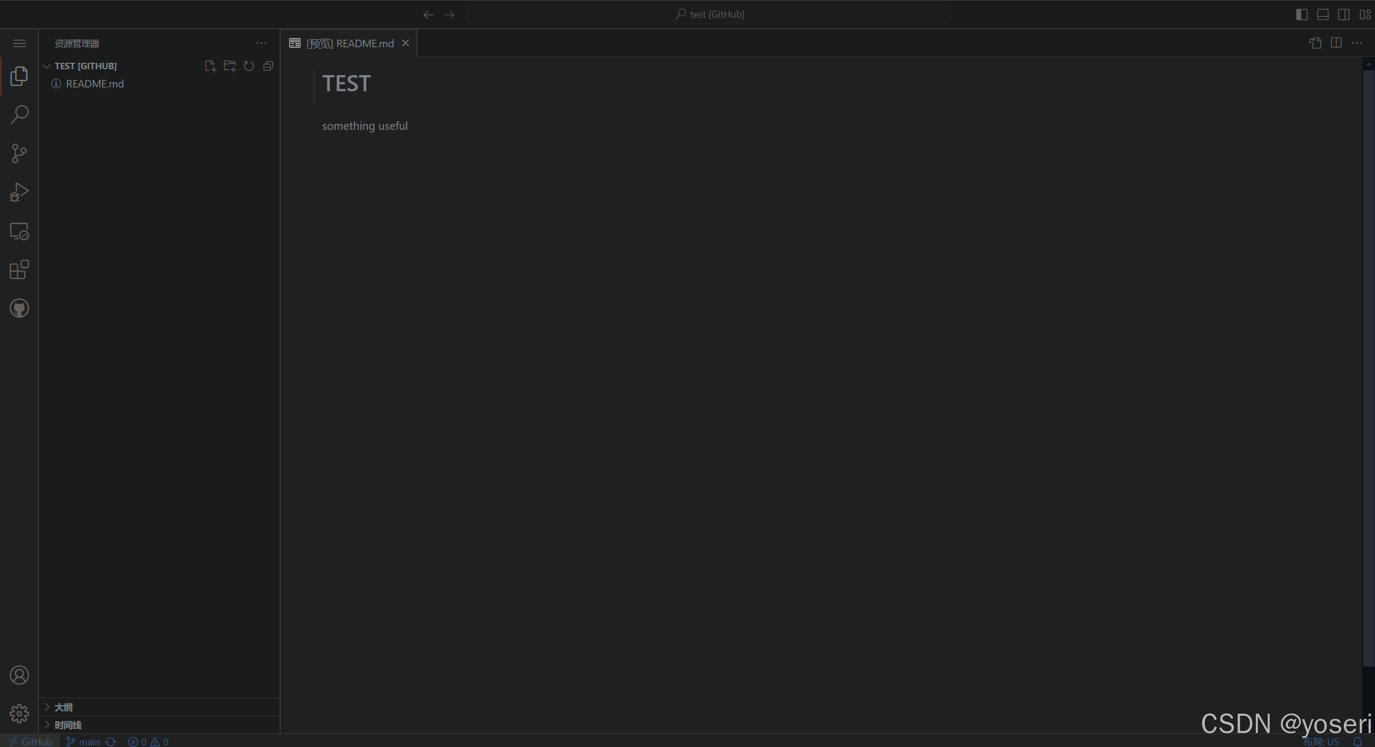Screen dimensions: 1375x747
Task: Toggle the secondary side bar visibility
Action: pyautogui.click(x=1344, y=14)
